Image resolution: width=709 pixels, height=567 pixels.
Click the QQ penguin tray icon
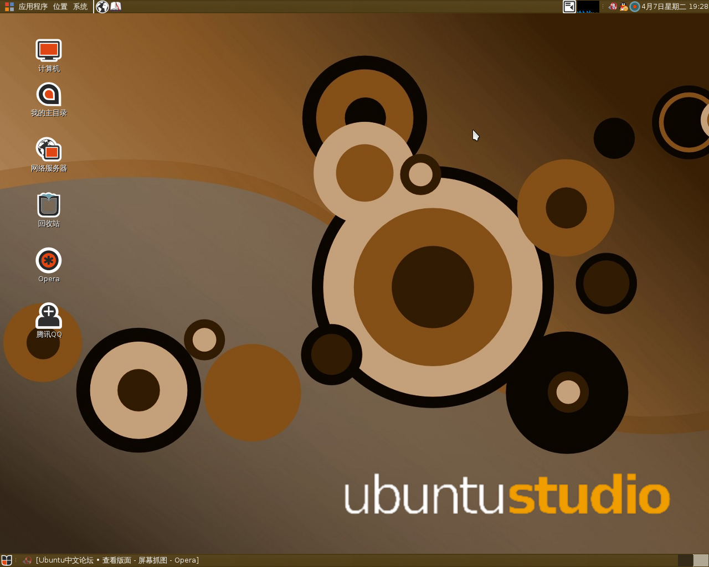pos(624,7)
